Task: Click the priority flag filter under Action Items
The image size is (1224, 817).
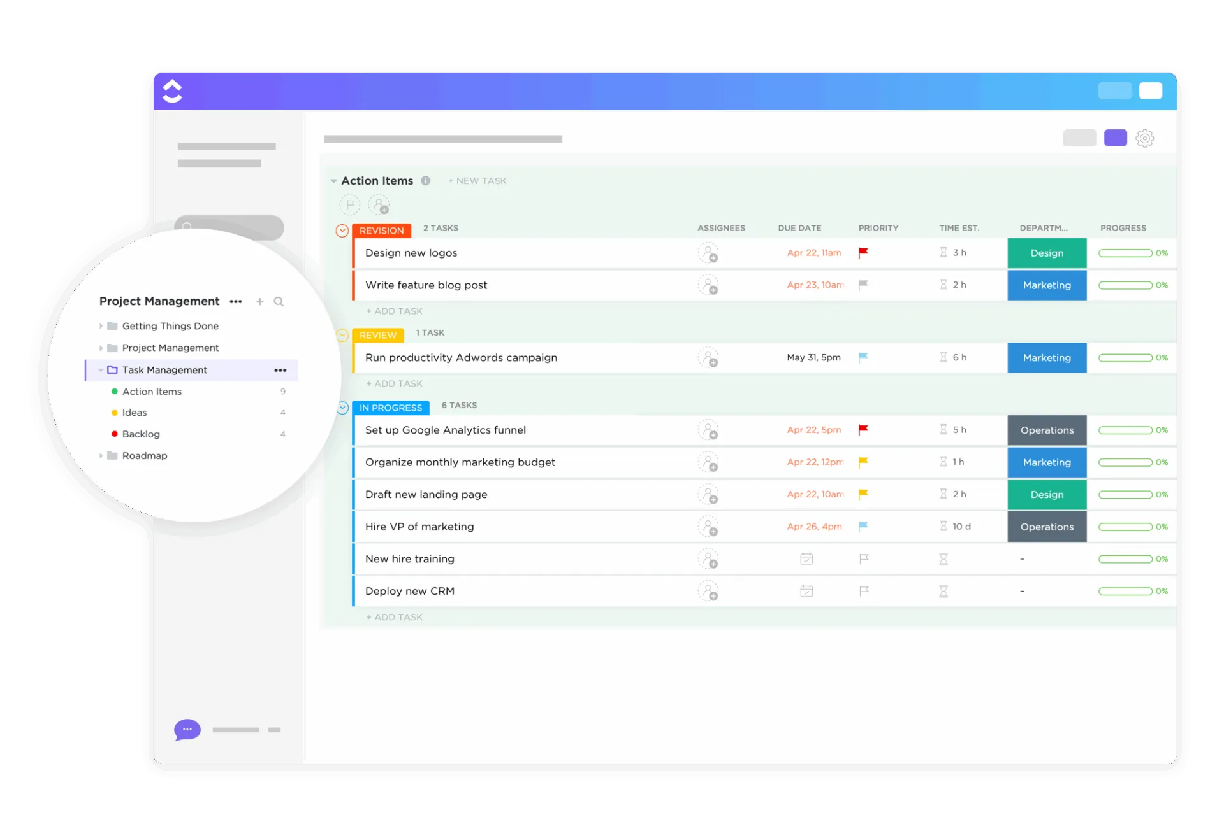Action: (x=350, y=205)
